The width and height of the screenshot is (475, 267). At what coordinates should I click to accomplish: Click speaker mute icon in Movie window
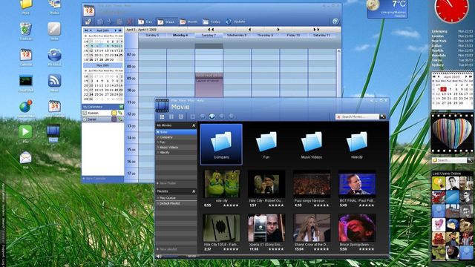click(x=158, y=257)
